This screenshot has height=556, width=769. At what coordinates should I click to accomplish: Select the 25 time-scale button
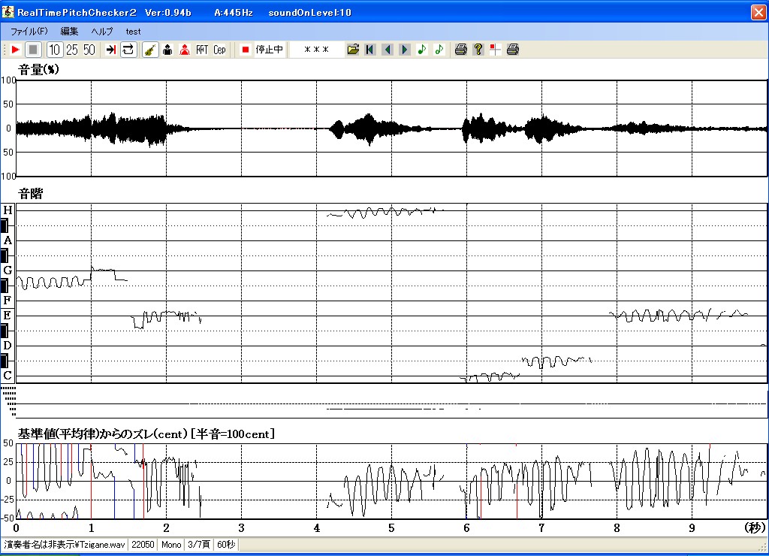tap(71, 50)
